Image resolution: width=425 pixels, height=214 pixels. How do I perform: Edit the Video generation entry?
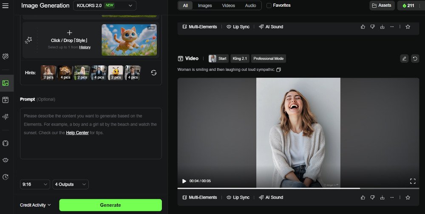[x=404, y=59]
